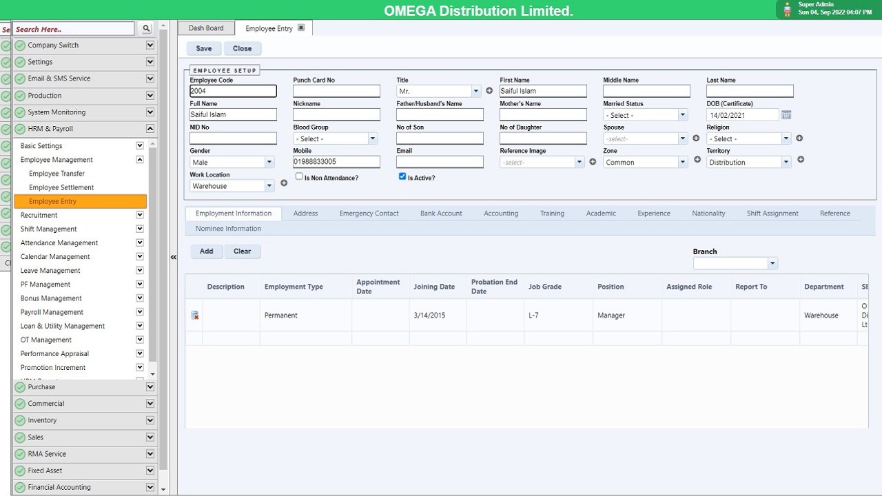This screenshot has height=496, width=882.
Task: Expand the Payroll Management submenu arrow
Action: pyautogui.click(x=140, y=312)
